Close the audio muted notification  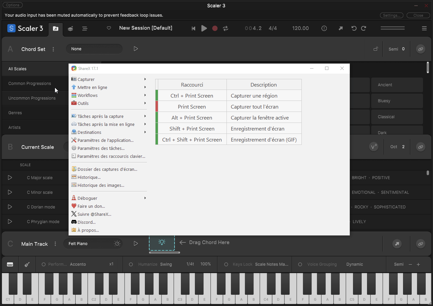point(418,15)
